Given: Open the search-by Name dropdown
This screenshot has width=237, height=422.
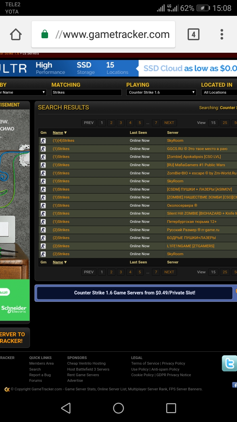Looking at the screenshot, I should click(x=23, y=92).
